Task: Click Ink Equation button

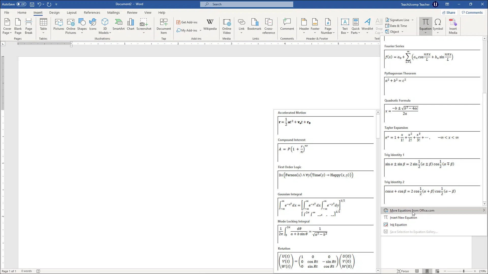Action: point(399,225)
